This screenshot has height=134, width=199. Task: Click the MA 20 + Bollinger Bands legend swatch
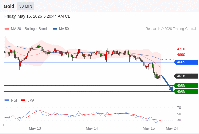coord(7,29)
